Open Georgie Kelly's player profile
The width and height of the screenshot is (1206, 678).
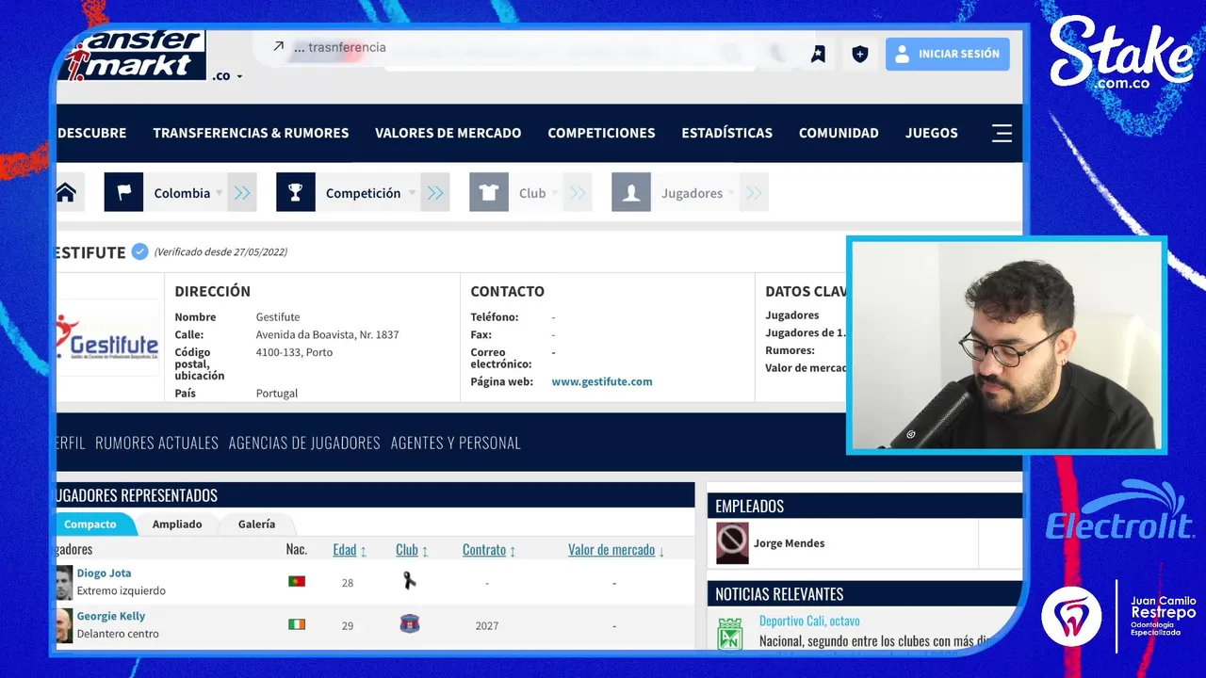tap(111, 616)
